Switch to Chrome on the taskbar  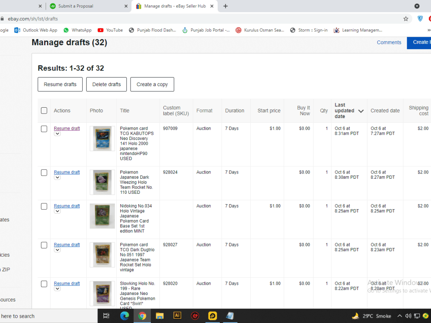(x=142, y=316)
